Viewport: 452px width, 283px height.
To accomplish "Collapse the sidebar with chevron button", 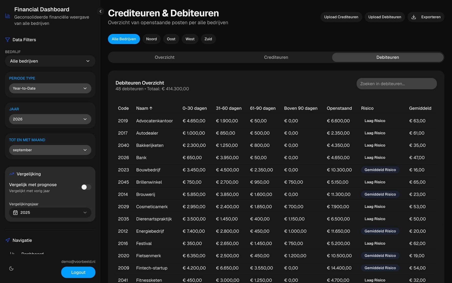I will coord(100,11).
